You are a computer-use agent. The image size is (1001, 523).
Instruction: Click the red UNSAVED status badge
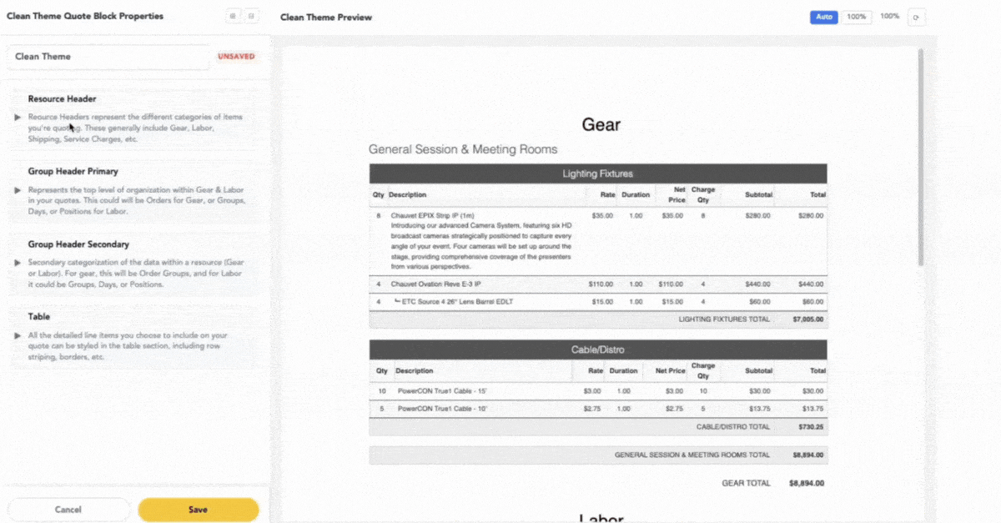click(236, 57)
